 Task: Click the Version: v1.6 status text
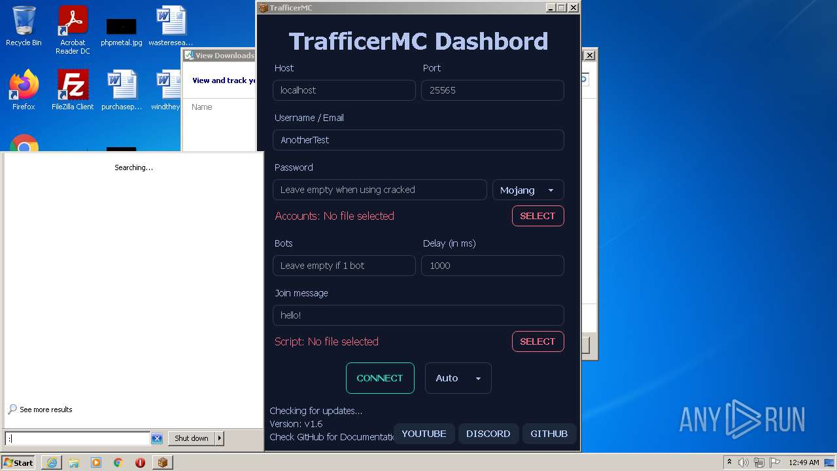(x=296, y=424)
